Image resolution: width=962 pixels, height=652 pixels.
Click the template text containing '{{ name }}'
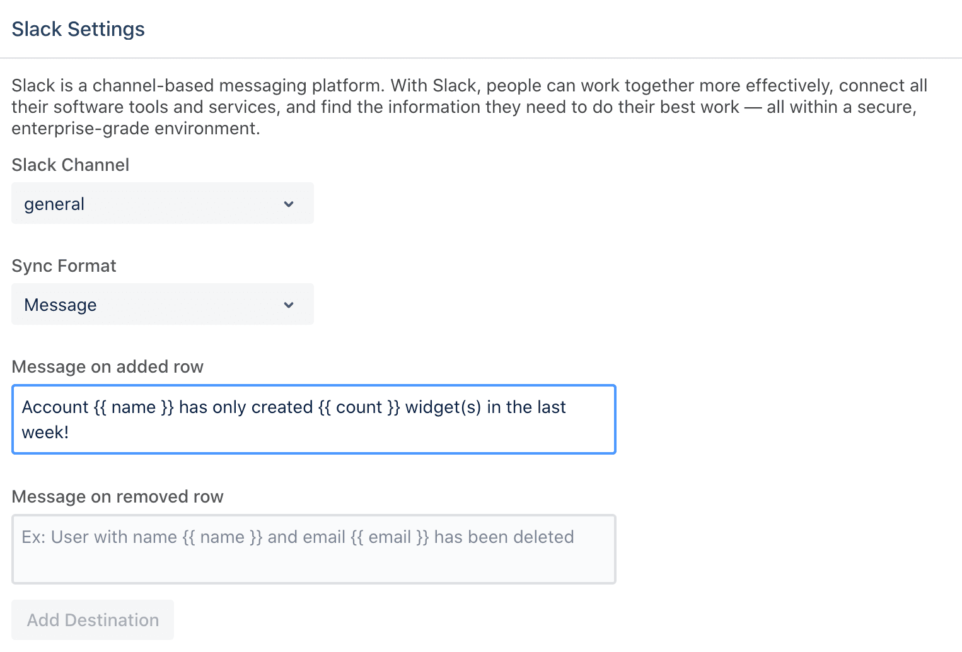pyautogui.click(x=294, y=407)
